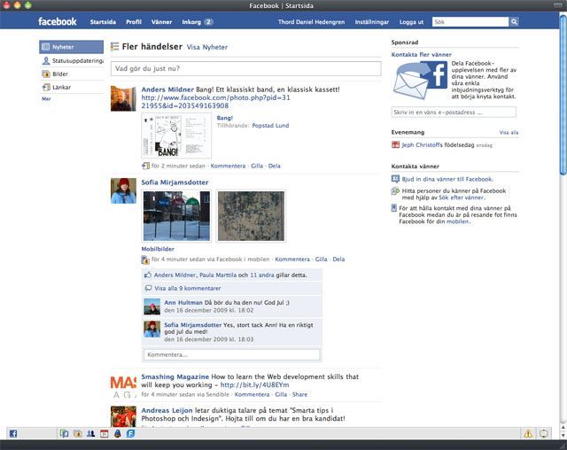Screen dimensions: 567x450
Task: Click the thumbs-up icon in likes row
Action: 148,275
